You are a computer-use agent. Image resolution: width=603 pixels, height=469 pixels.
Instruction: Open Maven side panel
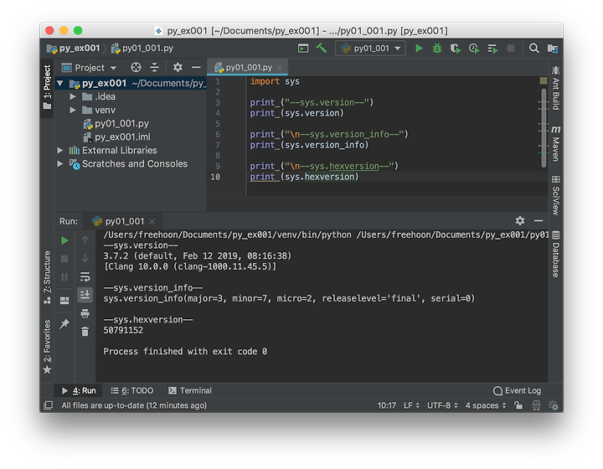click(x=556, y=143)
